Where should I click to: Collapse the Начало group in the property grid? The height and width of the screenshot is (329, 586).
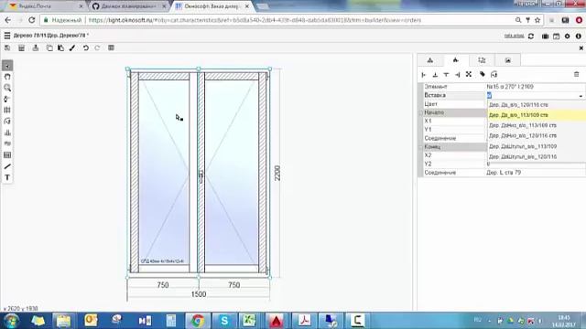coord(420,112)
